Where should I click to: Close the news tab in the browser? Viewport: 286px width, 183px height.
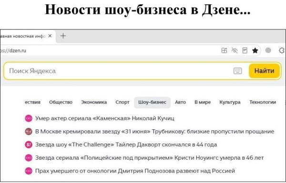coord(50,36)
